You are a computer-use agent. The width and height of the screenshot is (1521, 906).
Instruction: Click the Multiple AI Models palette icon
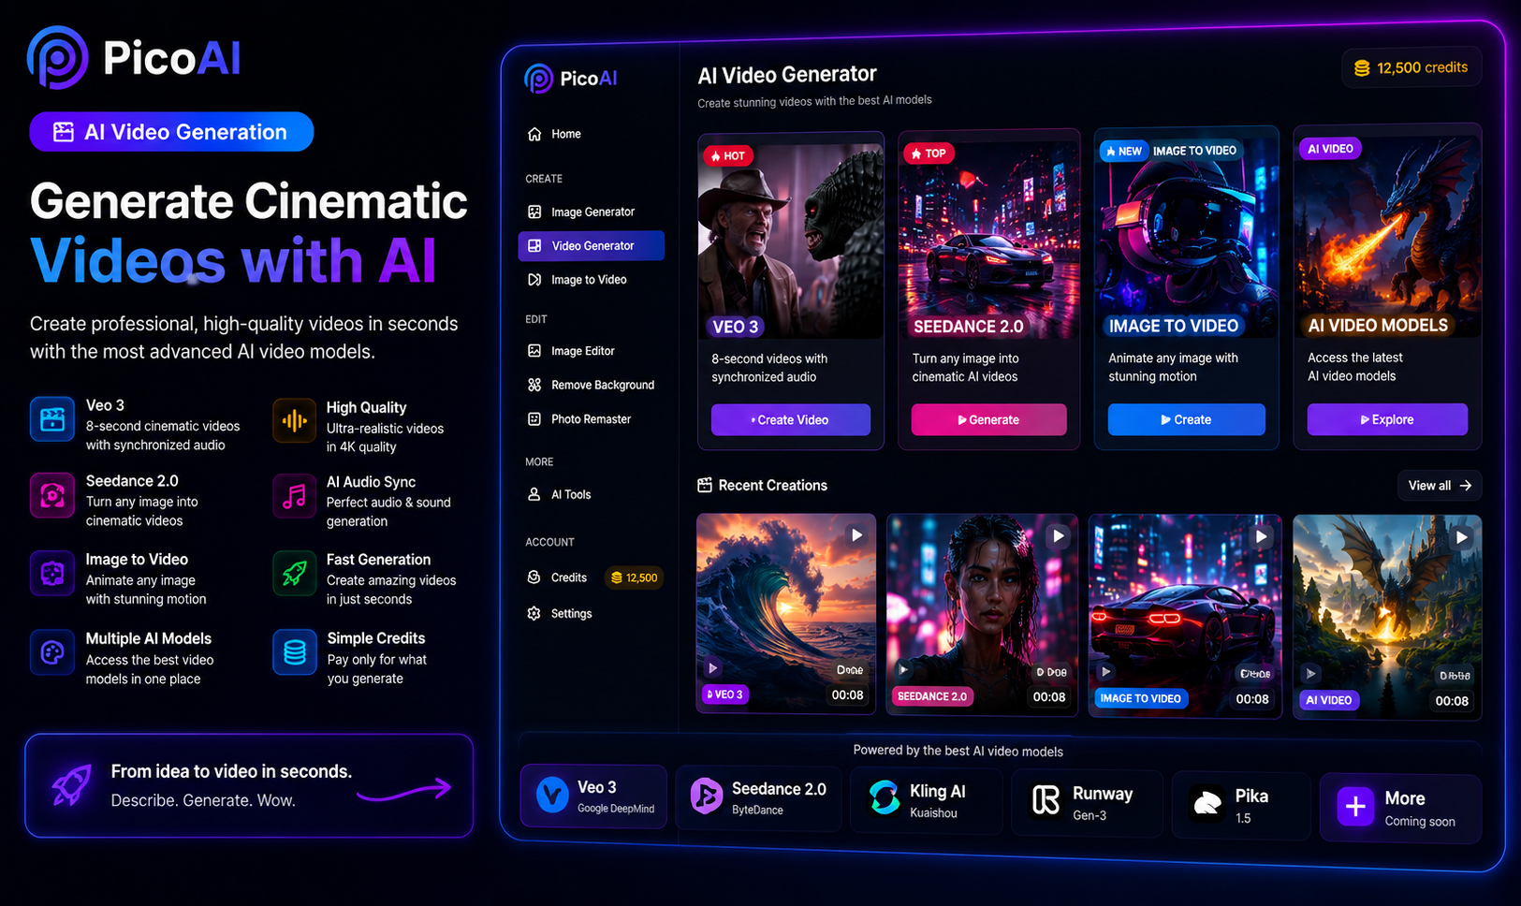pos(52,652)
